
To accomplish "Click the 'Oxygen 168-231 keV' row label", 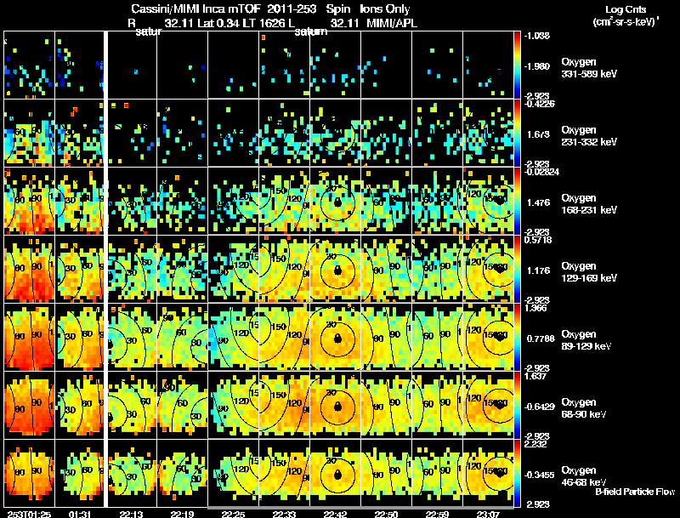I will pos(589,204).
